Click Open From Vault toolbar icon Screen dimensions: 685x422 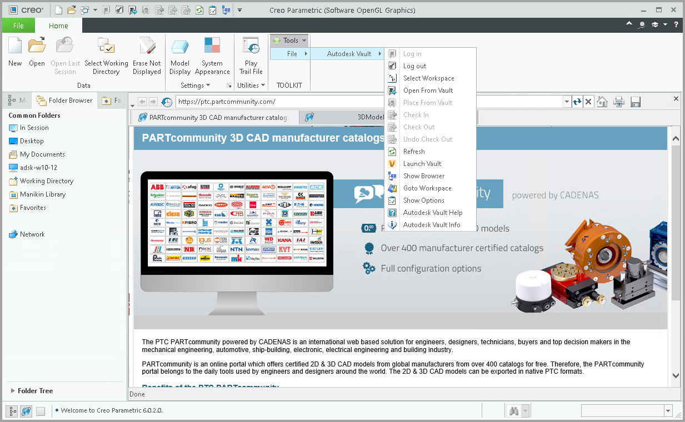click(132, 10)
